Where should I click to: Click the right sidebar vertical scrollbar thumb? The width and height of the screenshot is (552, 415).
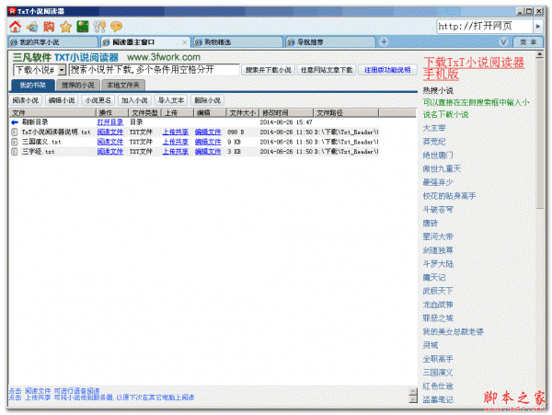[x=540, y=133]
